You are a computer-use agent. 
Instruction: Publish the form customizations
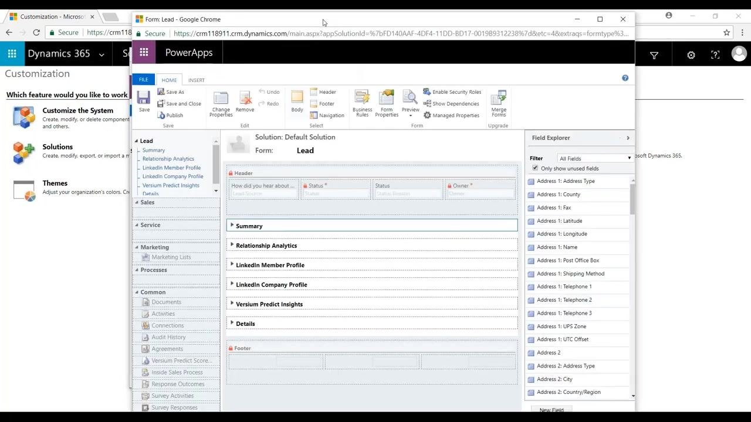tap(170, 115)
